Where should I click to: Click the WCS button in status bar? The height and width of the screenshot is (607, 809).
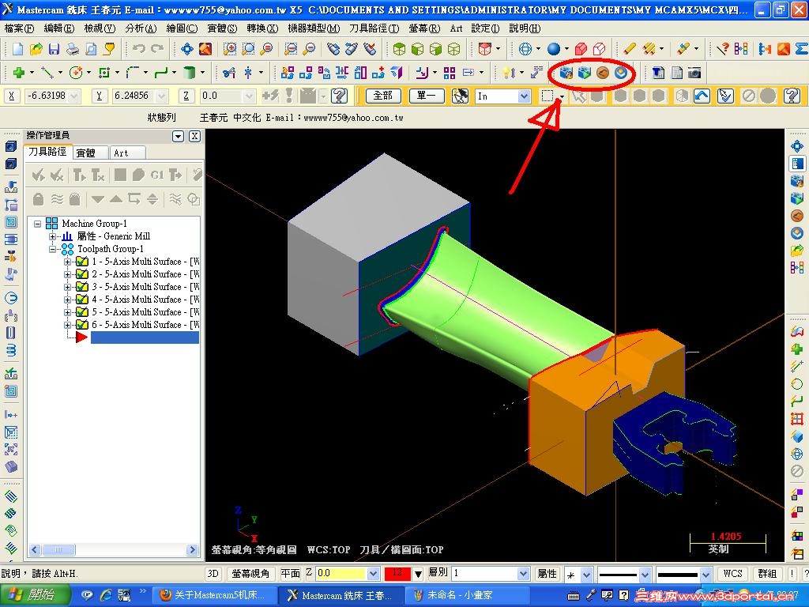coord(732,574)
